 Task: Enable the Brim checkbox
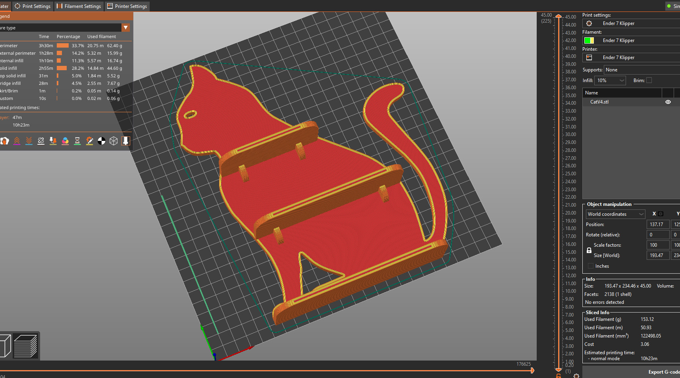(649, 81)
